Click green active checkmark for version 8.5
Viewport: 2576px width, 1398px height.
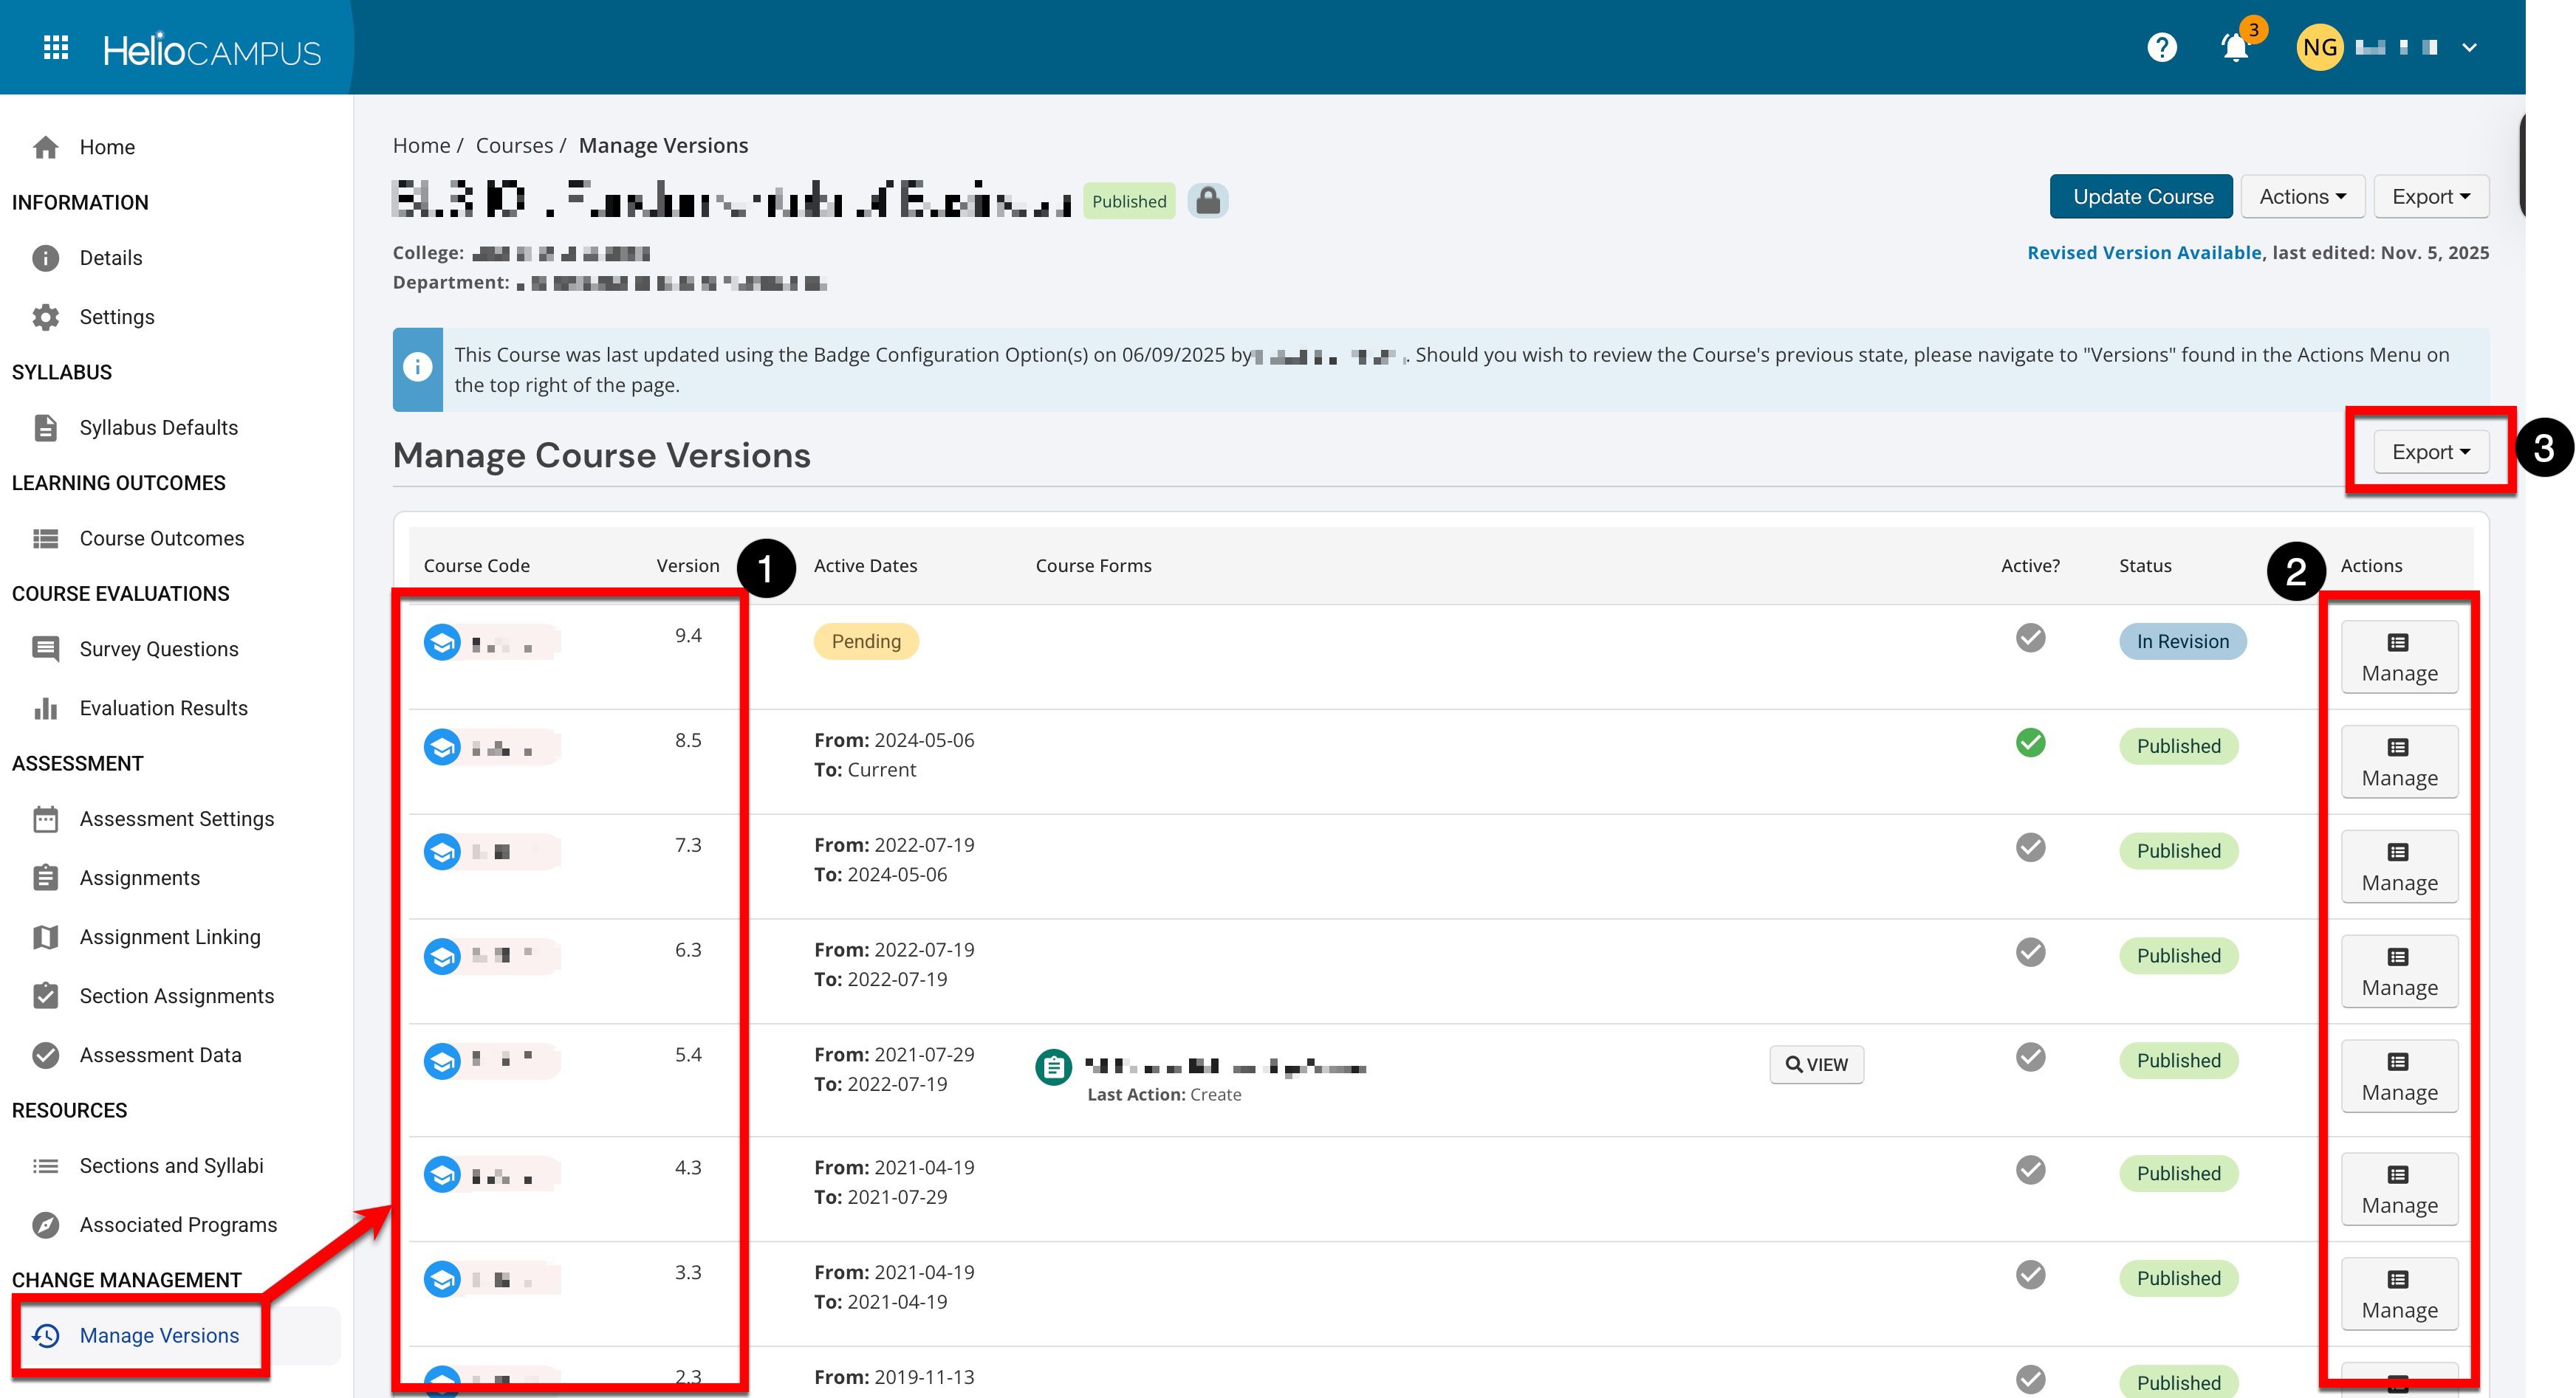(x=2030, y=743)
